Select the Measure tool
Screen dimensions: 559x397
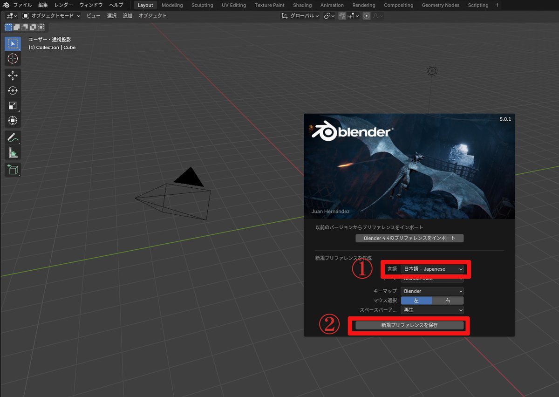tap(13, 152)
